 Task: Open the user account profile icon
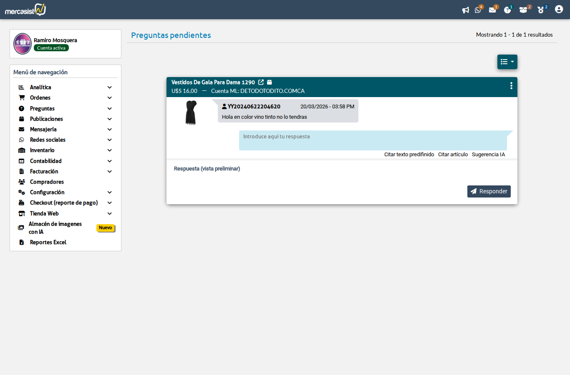(559, 9)
